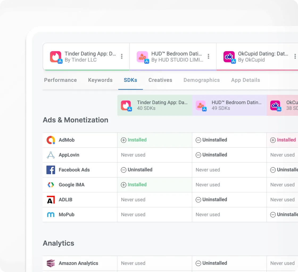Click the '40 SDKs' count under Tinder
298x272 pixels.
coord(146,108)
